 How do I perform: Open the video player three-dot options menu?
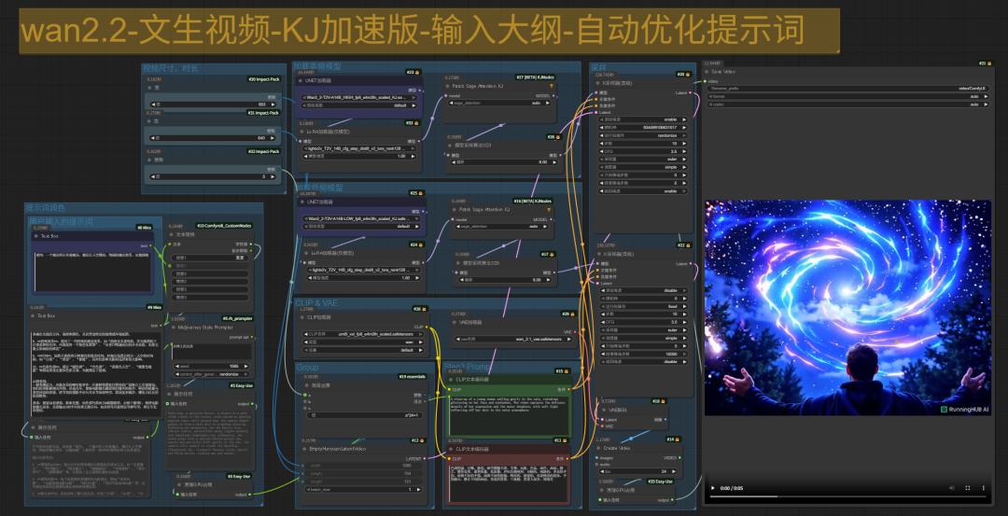pos(985,488)
